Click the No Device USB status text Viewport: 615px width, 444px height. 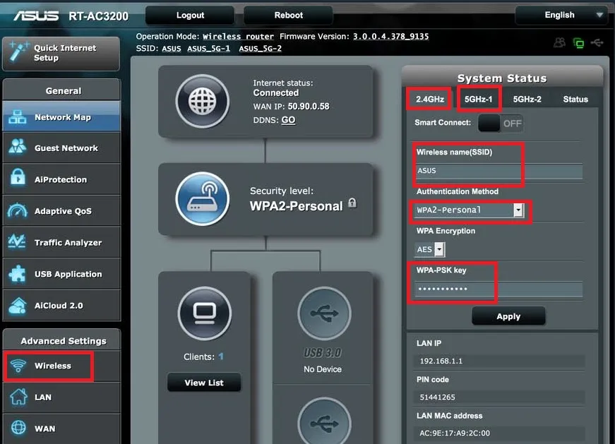tap(323, 369)
